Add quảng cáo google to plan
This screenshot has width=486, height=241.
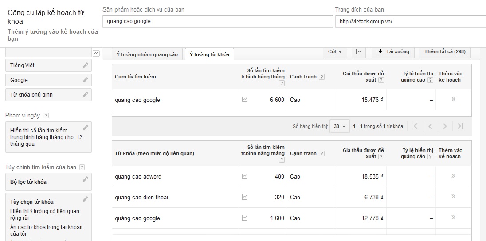454,217
